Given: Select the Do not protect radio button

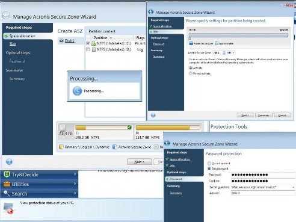Looking at the screenshot, I should [209, 163].
